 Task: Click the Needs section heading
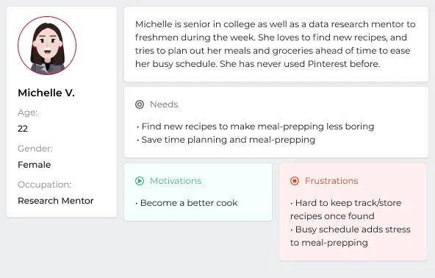pyautogui.click(x=164, y=104)
